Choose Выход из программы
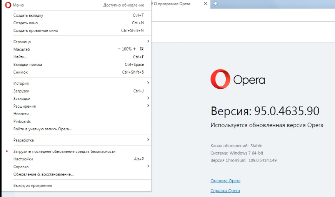This screenshot has height=197, width=335. 77,185
